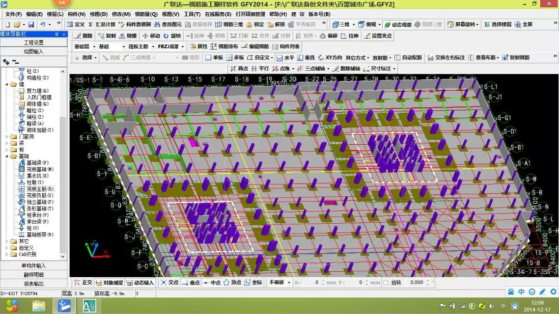Open 构件列表 component list
Screen dimensions: 559x314
pyautogui.click(x=286, y=47)
